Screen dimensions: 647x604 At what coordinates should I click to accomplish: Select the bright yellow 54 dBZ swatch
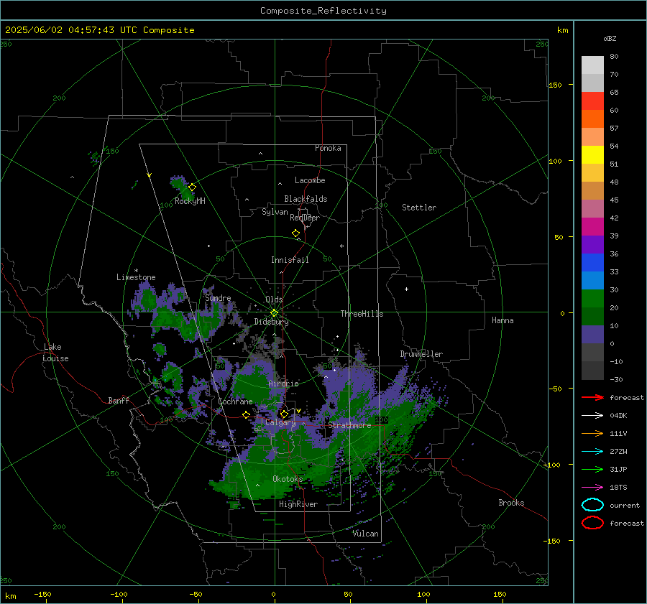pos(592,154)
